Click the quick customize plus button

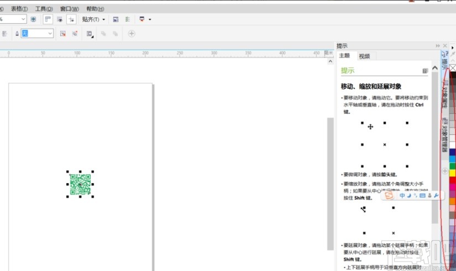[x=132, y=34]
